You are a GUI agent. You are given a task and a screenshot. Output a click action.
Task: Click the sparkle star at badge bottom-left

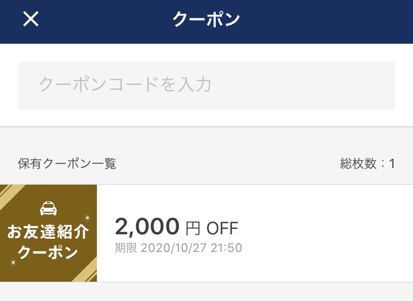coord(13,262)
